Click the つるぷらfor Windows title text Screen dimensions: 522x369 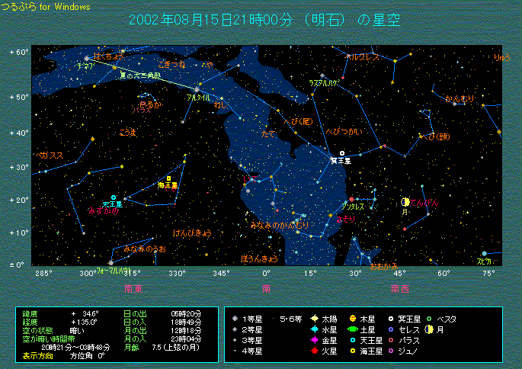(46, 6)
